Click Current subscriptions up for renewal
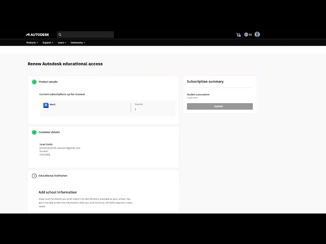Viewport: 326px width, 244px height. (x=62, y=94)
